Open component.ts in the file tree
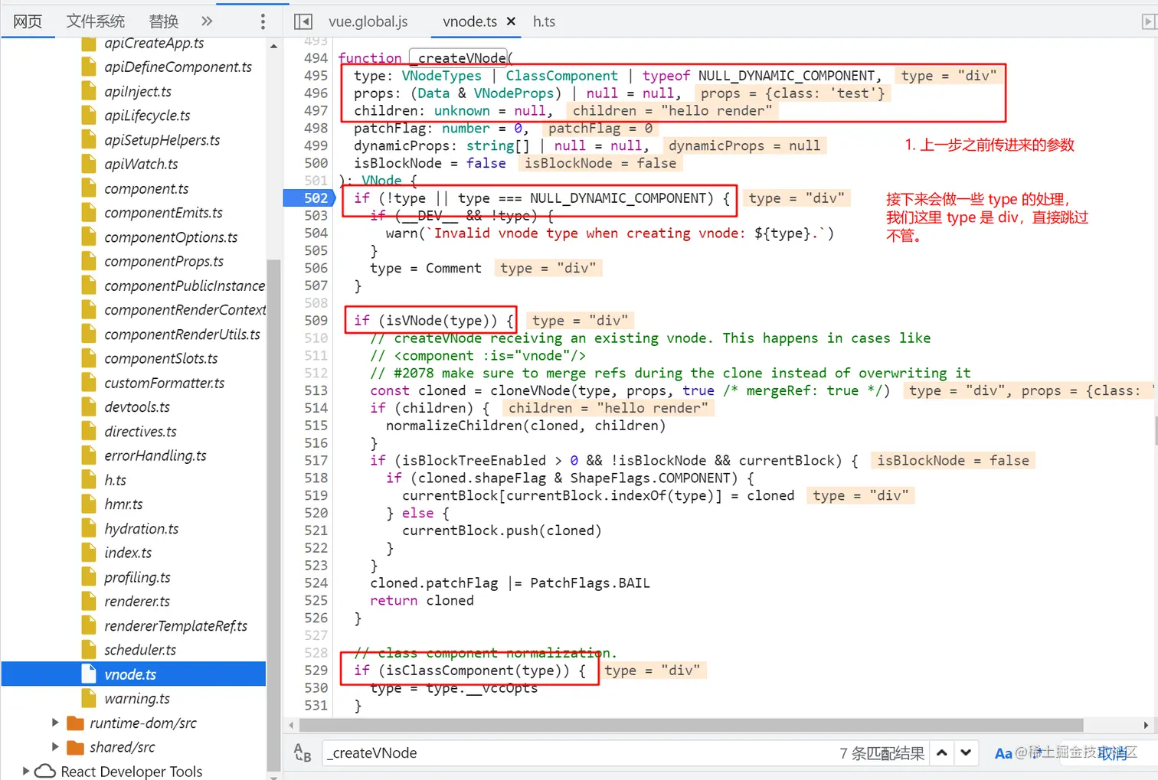Viewport: 1158px width, 780px height. pyautogui.click(x=146, y=189)
